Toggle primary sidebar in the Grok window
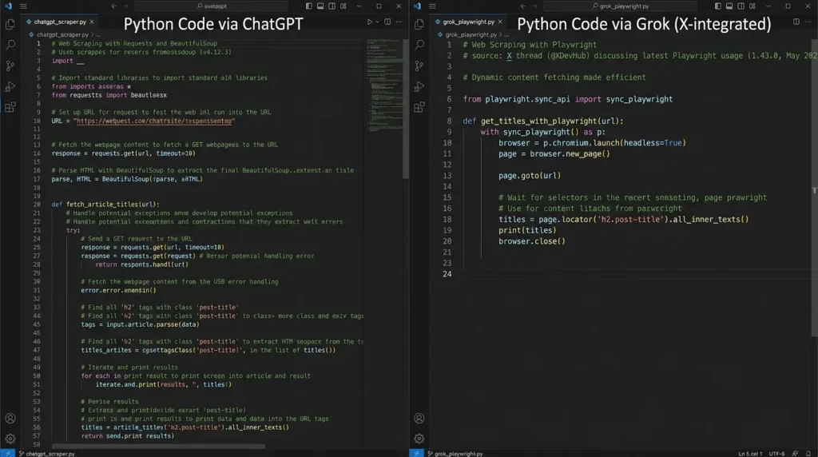 718,6
